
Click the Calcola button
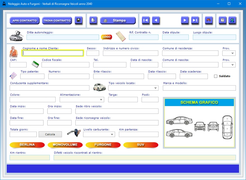click(x=50, y=134)
